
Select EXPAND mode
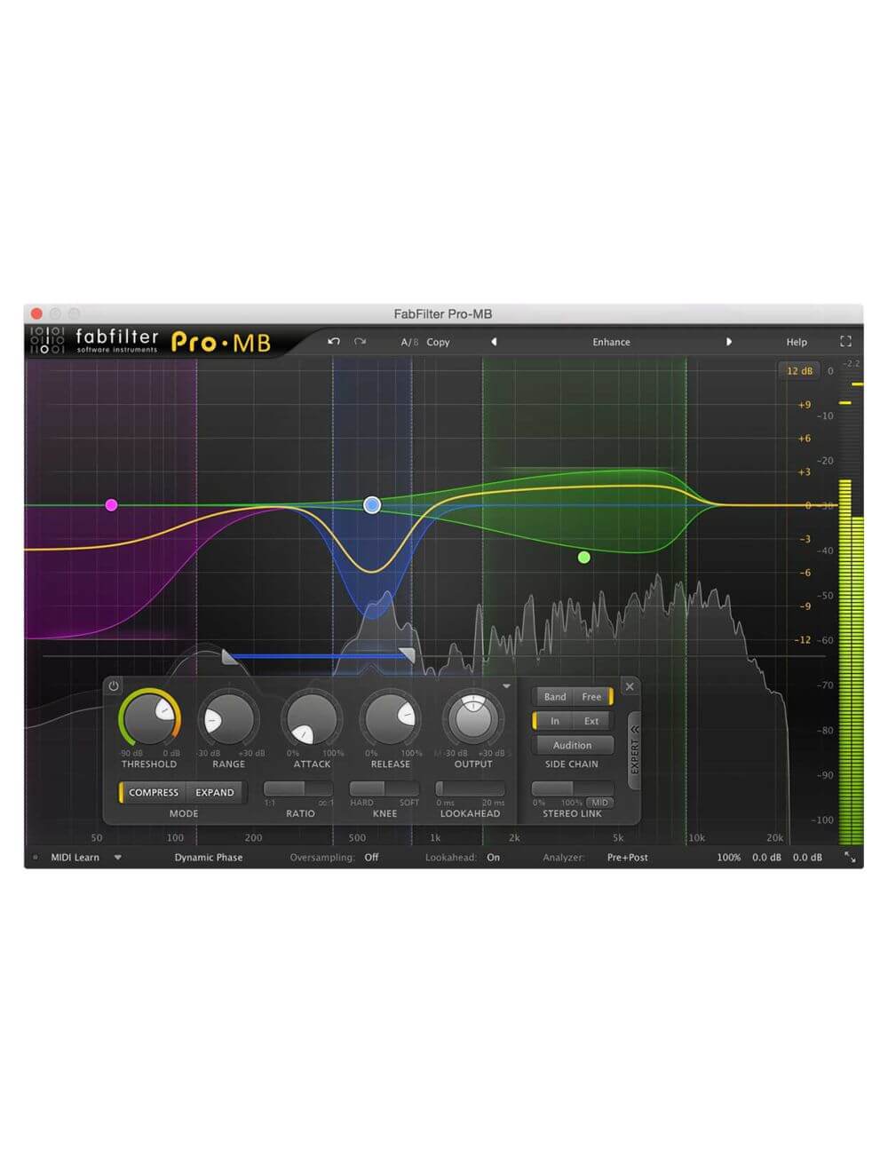214,792
